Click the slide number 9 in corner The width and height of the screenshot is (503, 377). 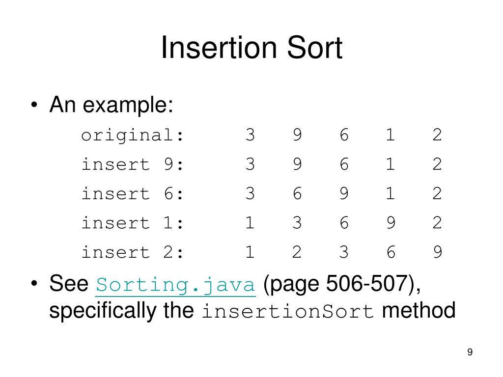(x=470, y=352)
